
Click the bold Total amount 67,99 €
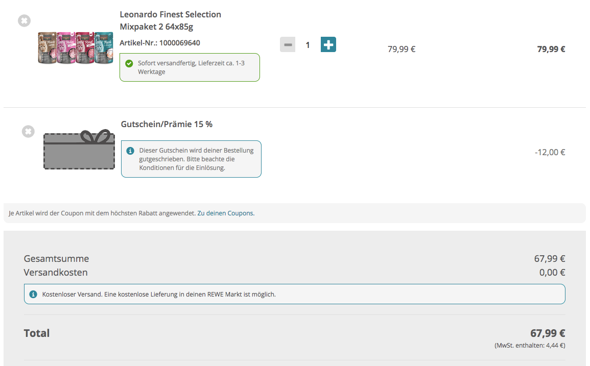point(548,333)
